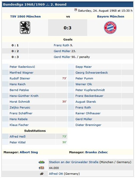Open Petar Radenković player page

(22, 67)
